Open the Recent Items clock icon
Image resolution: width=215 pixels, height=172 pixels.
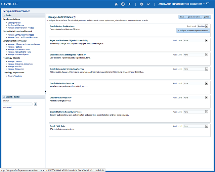click(x=123, y=4)
